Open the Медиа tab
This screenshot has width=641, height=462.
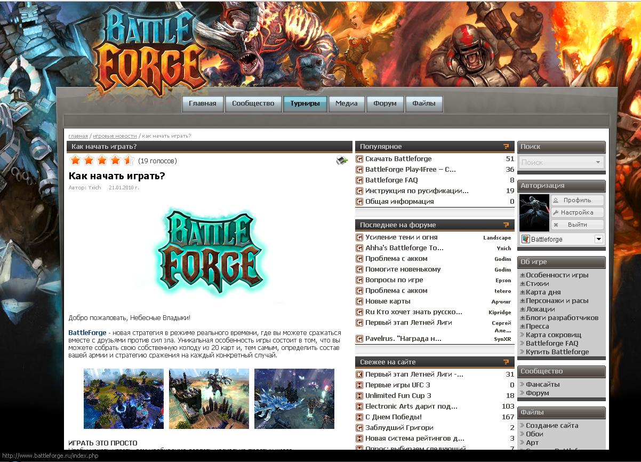click(347, 103)
